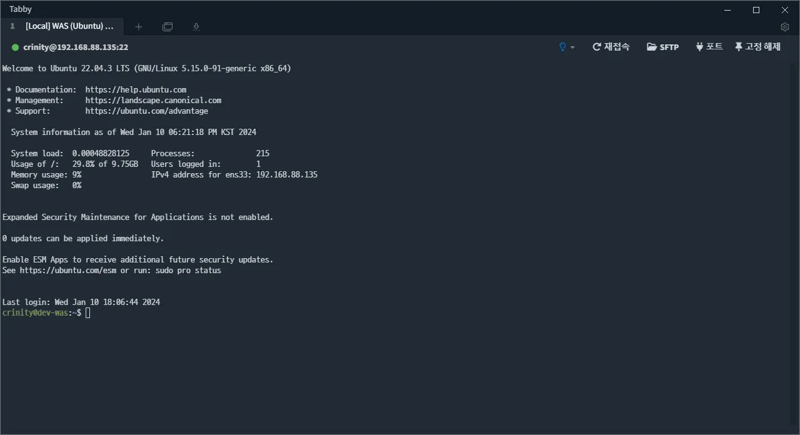The image size is (800, 435).
Task: Open the 포트 ports forwarding button
Action: pyautogui.click(x=709, y=47)
